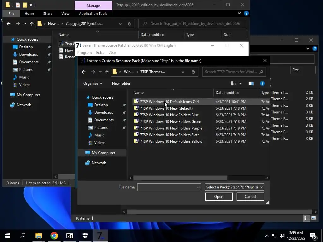Open help in the Locate Resource Pack dialog

262,83
